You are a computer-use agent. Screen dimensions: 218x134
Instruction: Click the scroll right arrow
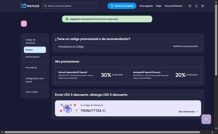(x=212, y=132)
